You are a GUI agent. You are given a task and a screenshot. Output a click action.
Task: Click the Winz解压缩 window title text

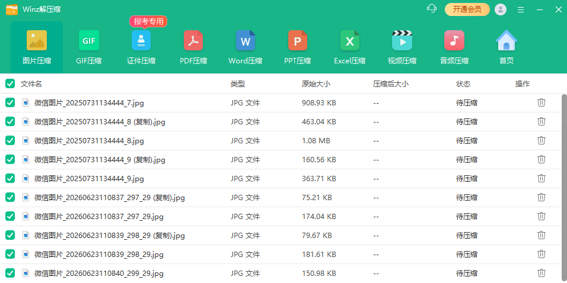click(x=42, y=9)
